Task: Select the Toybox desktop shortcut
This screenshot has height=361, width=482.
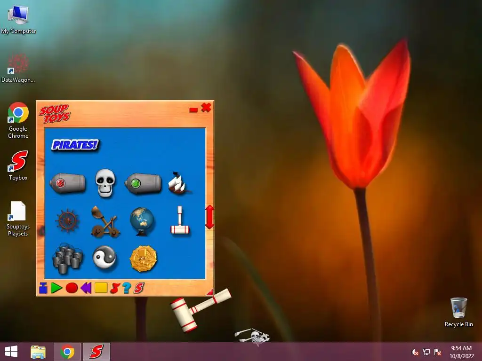Action: (18, 165)
